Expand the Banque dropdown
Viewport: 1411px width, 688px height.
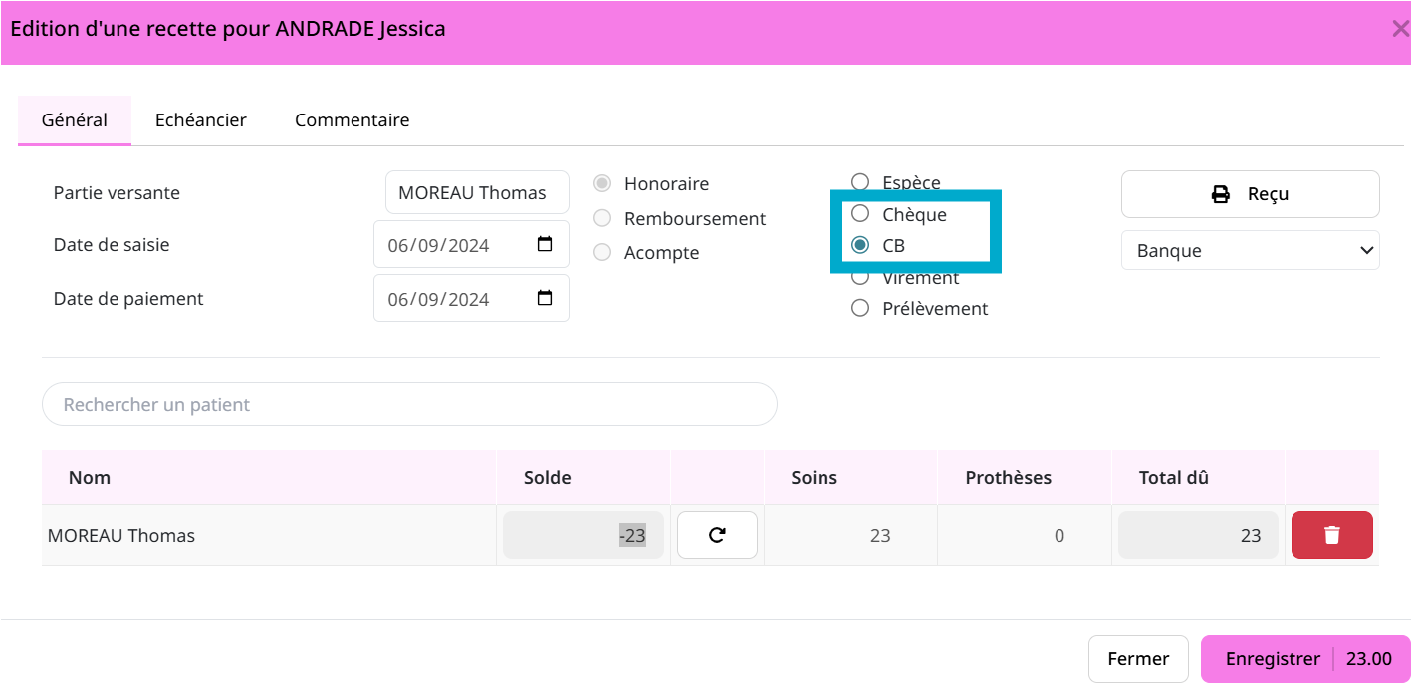[x=1250, y=251]
